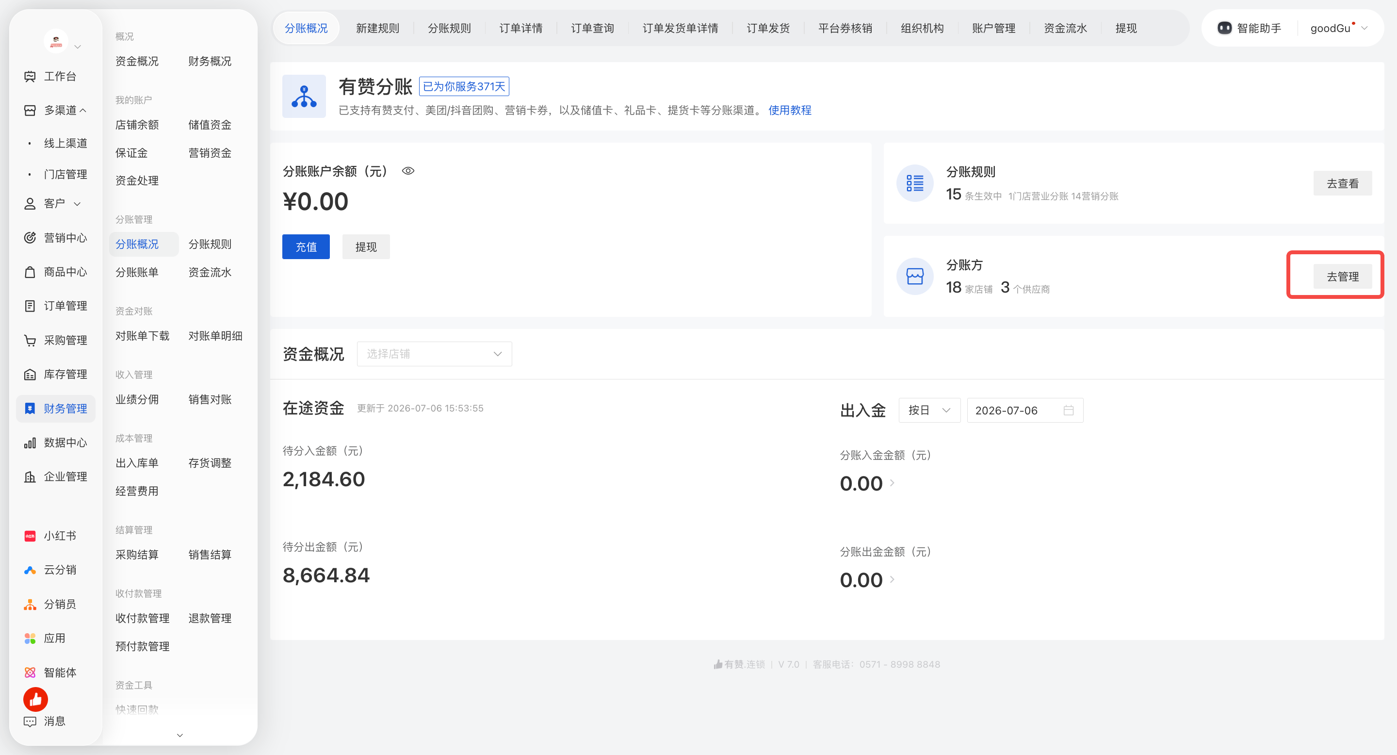Open 存货调整 submenu item
The width and height of the screenshot is (1397, 755).
pos(210,463)
